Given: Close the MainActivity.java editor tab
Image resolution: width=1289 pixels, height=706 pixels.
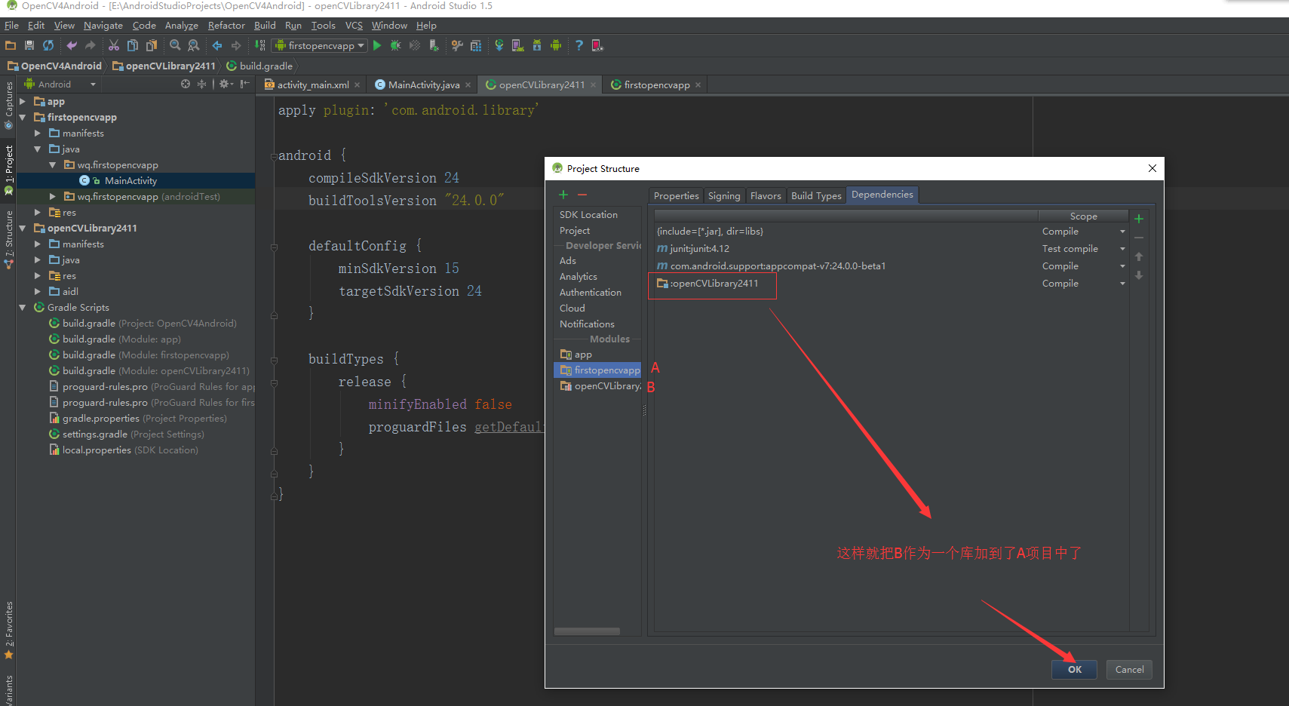Looking at the screenshot, I should point(468,84).
